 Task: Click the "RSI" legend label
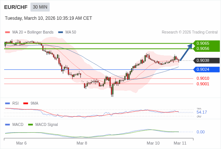(15, 104)
